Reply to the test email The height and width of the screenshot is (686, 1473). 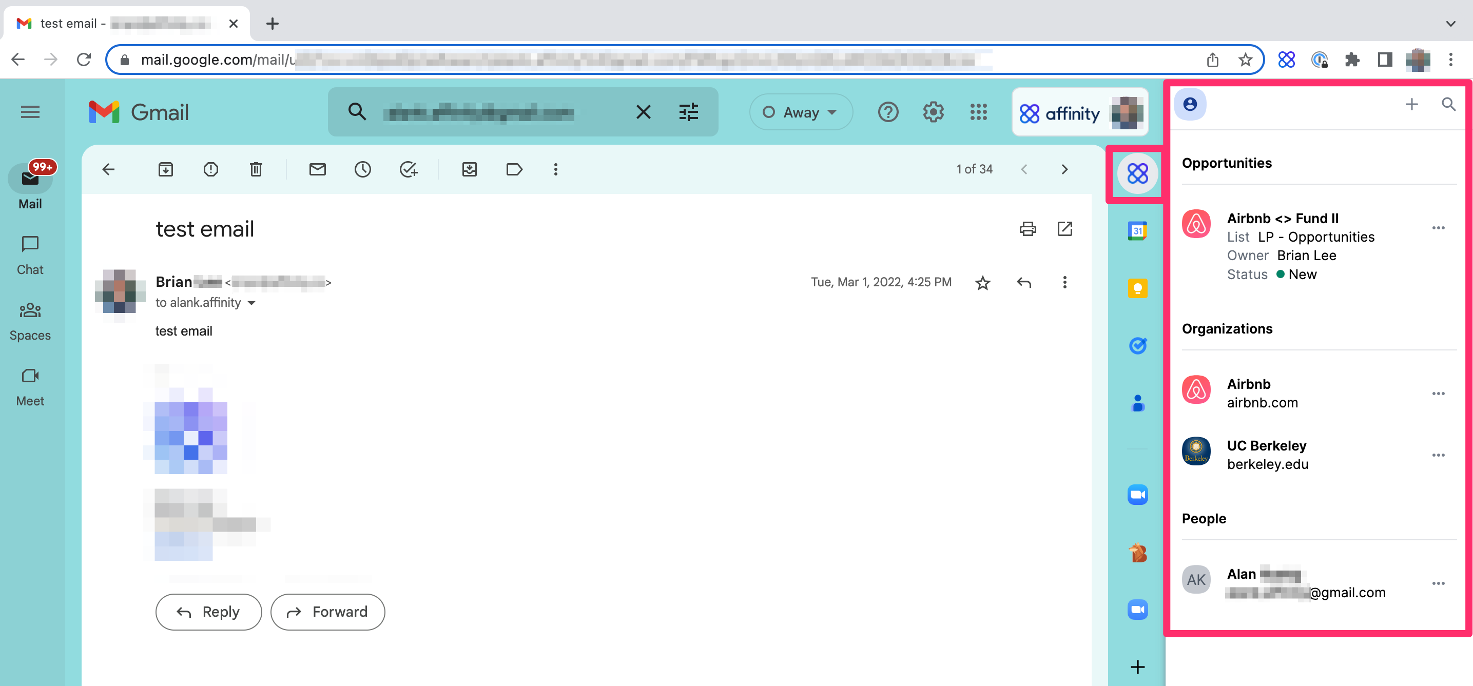208,612
